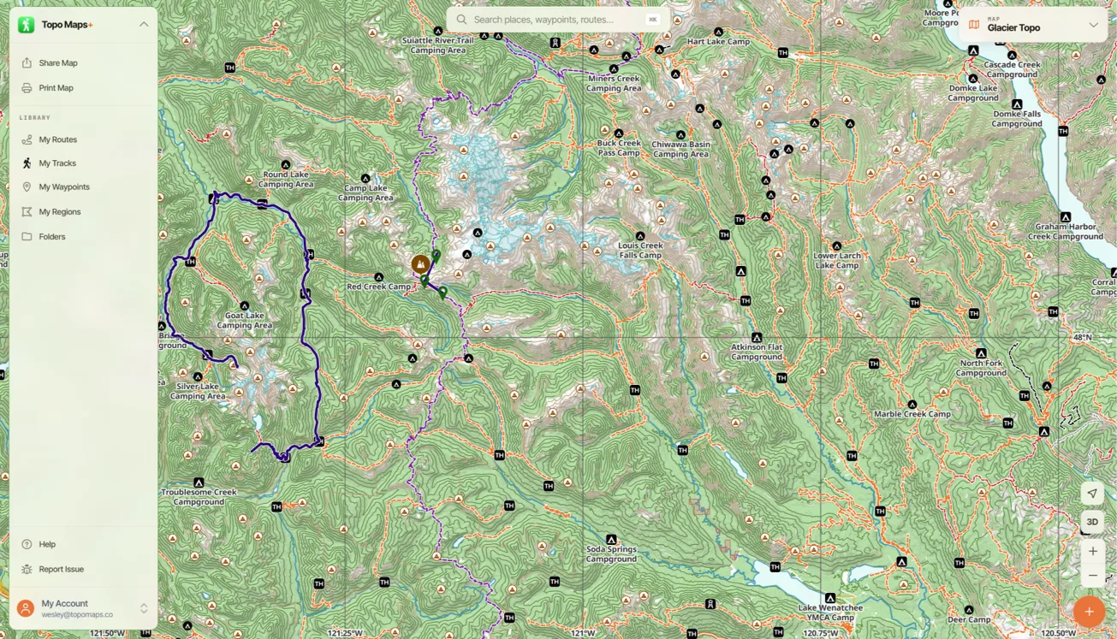Screen dimensions: 1117x639
Task: Click the My Routes icon
Action: point(27,139)
